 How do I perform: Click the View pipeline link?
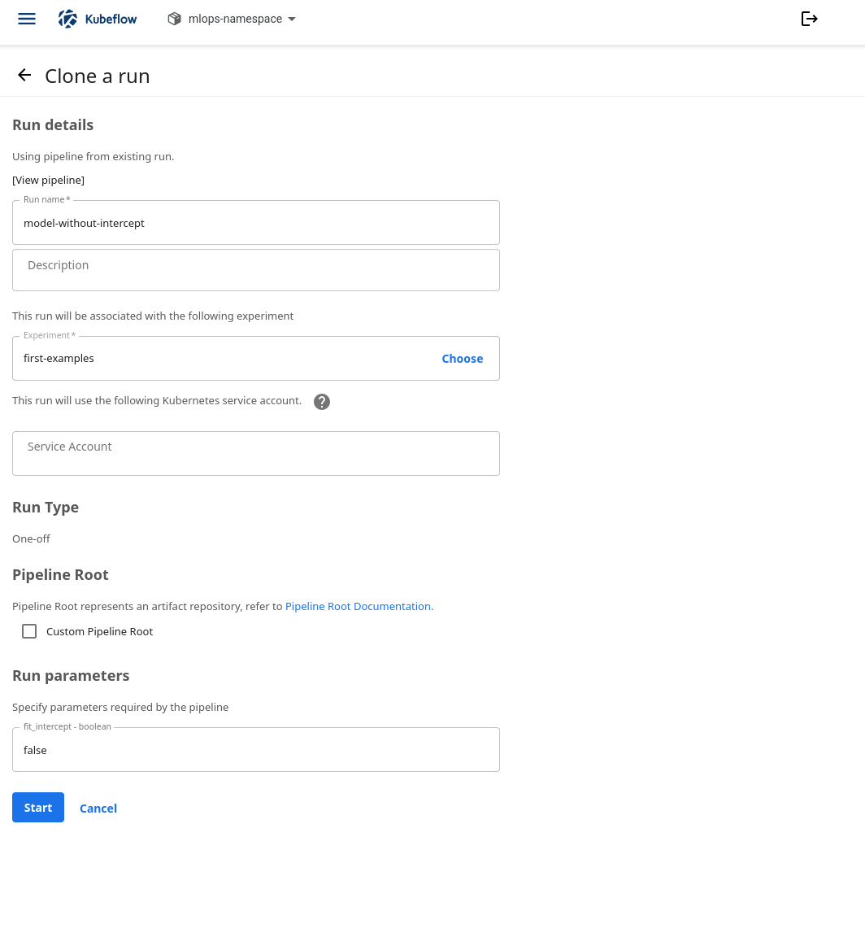pos(48,181)
